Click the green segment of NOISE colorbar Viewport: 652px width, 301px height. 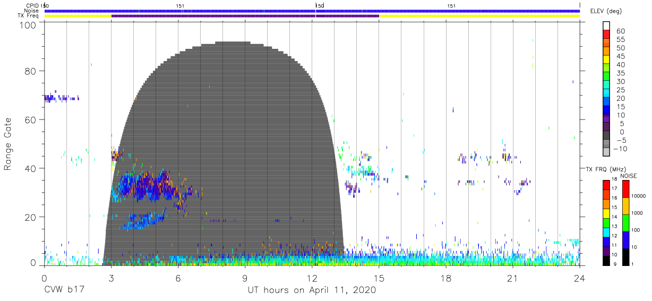tap(626, 222)
